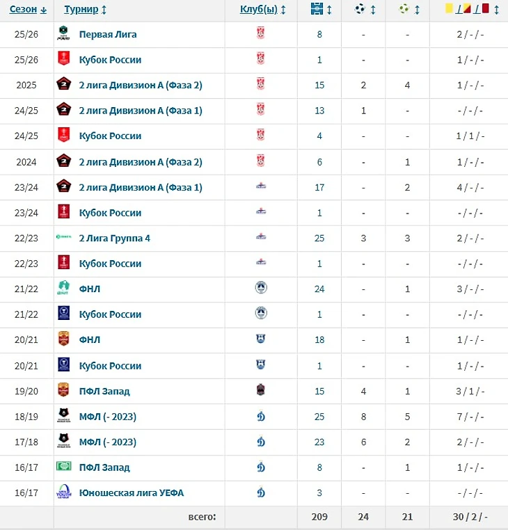Click the goals soccer ball header icon
508x530 pixels.
[360, 10]
